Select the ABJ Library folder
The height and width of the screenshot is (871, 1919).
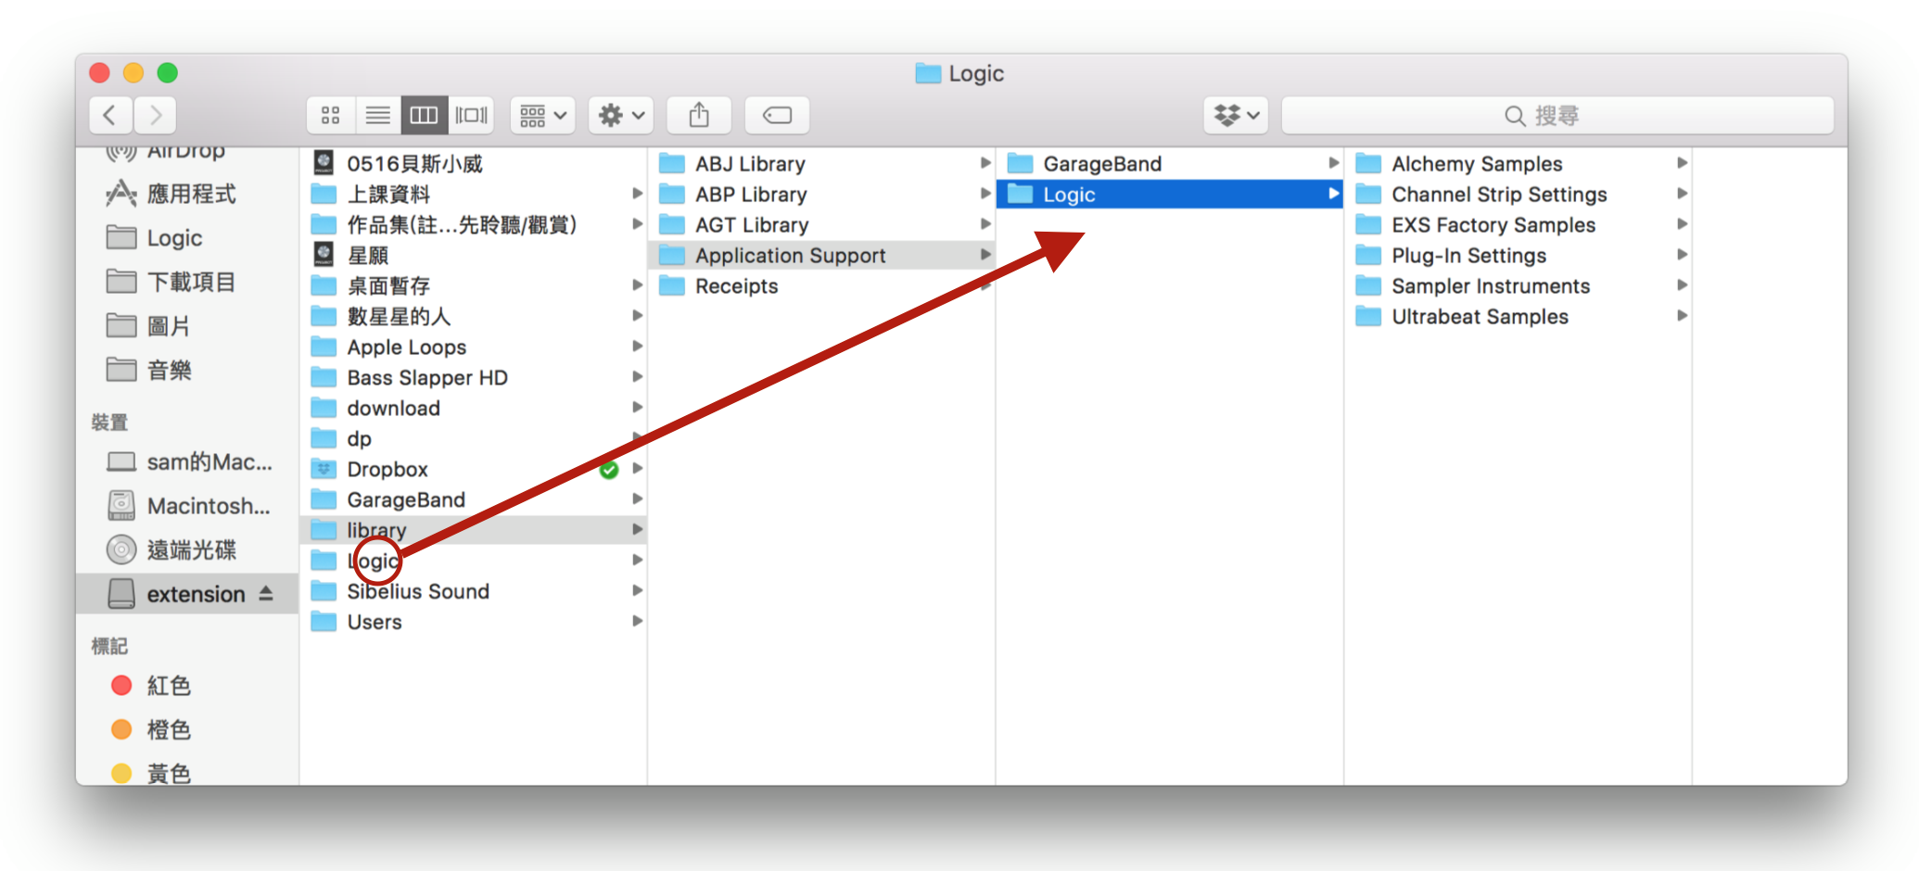(750, 164)
